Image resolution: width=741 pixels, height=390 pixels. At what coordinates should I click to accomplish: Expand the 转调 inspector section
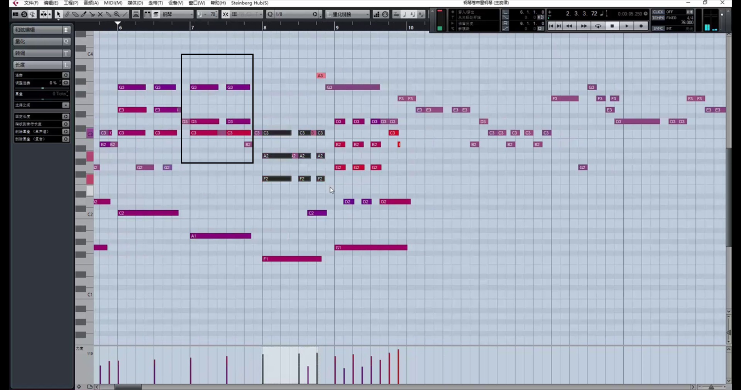42,53
